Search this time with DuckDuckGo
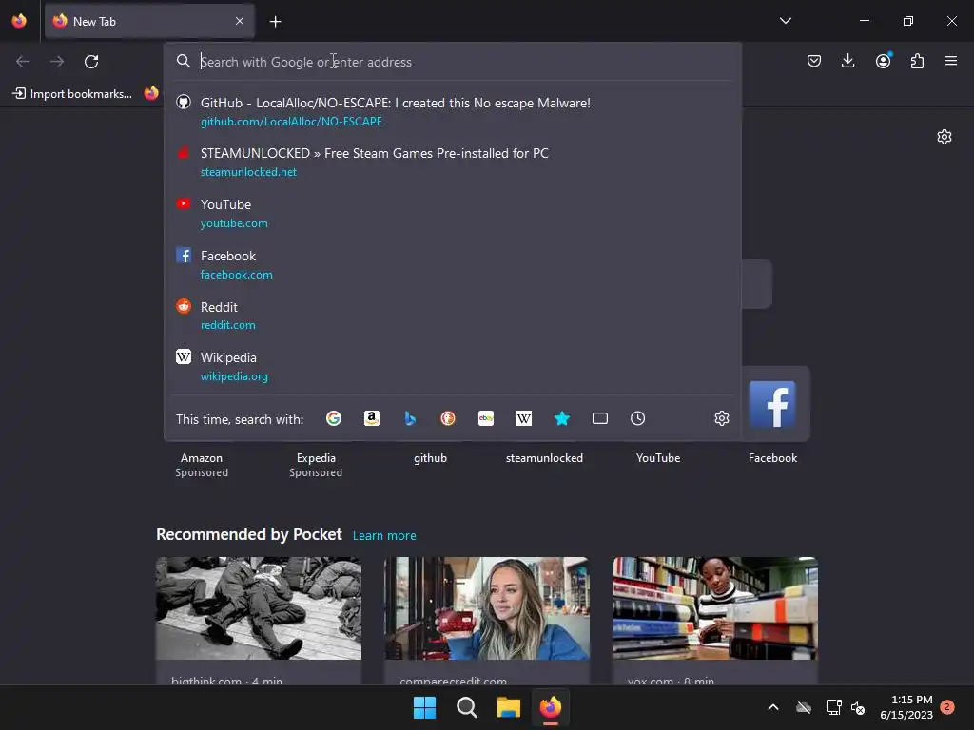Image resolution: width=974 pixels, height=730 pixels. point(448,418)
